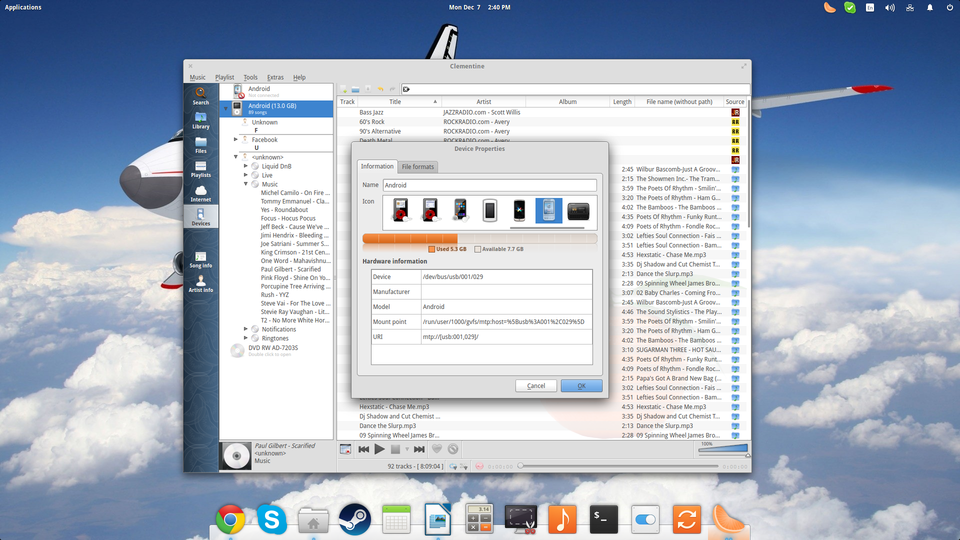Skip to the next track
This screenshot has width=960, height=540.
point(419,449)
